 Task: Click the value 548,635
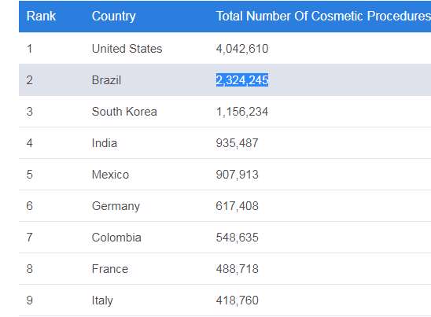click(x=237, y=238)
